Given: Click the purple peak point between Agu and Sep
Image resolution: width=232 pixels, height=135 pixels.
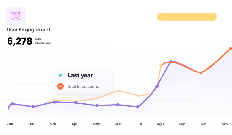Looking at the screenshot, I should tap(171, 62).
